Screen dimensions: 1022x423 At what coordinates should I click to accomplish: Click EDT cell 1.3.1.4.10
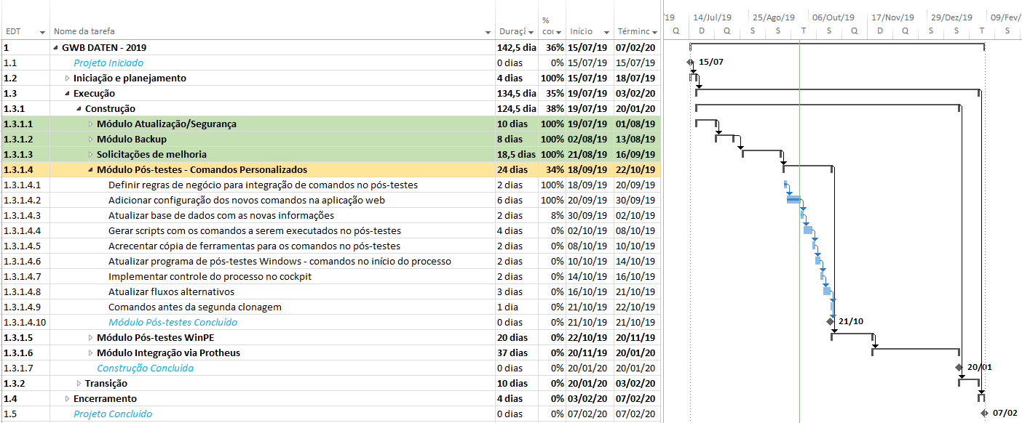tap(25, 323)
